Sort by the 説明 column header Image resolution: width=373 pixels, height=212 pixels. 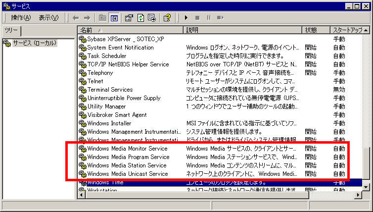(x=242, y=30)
